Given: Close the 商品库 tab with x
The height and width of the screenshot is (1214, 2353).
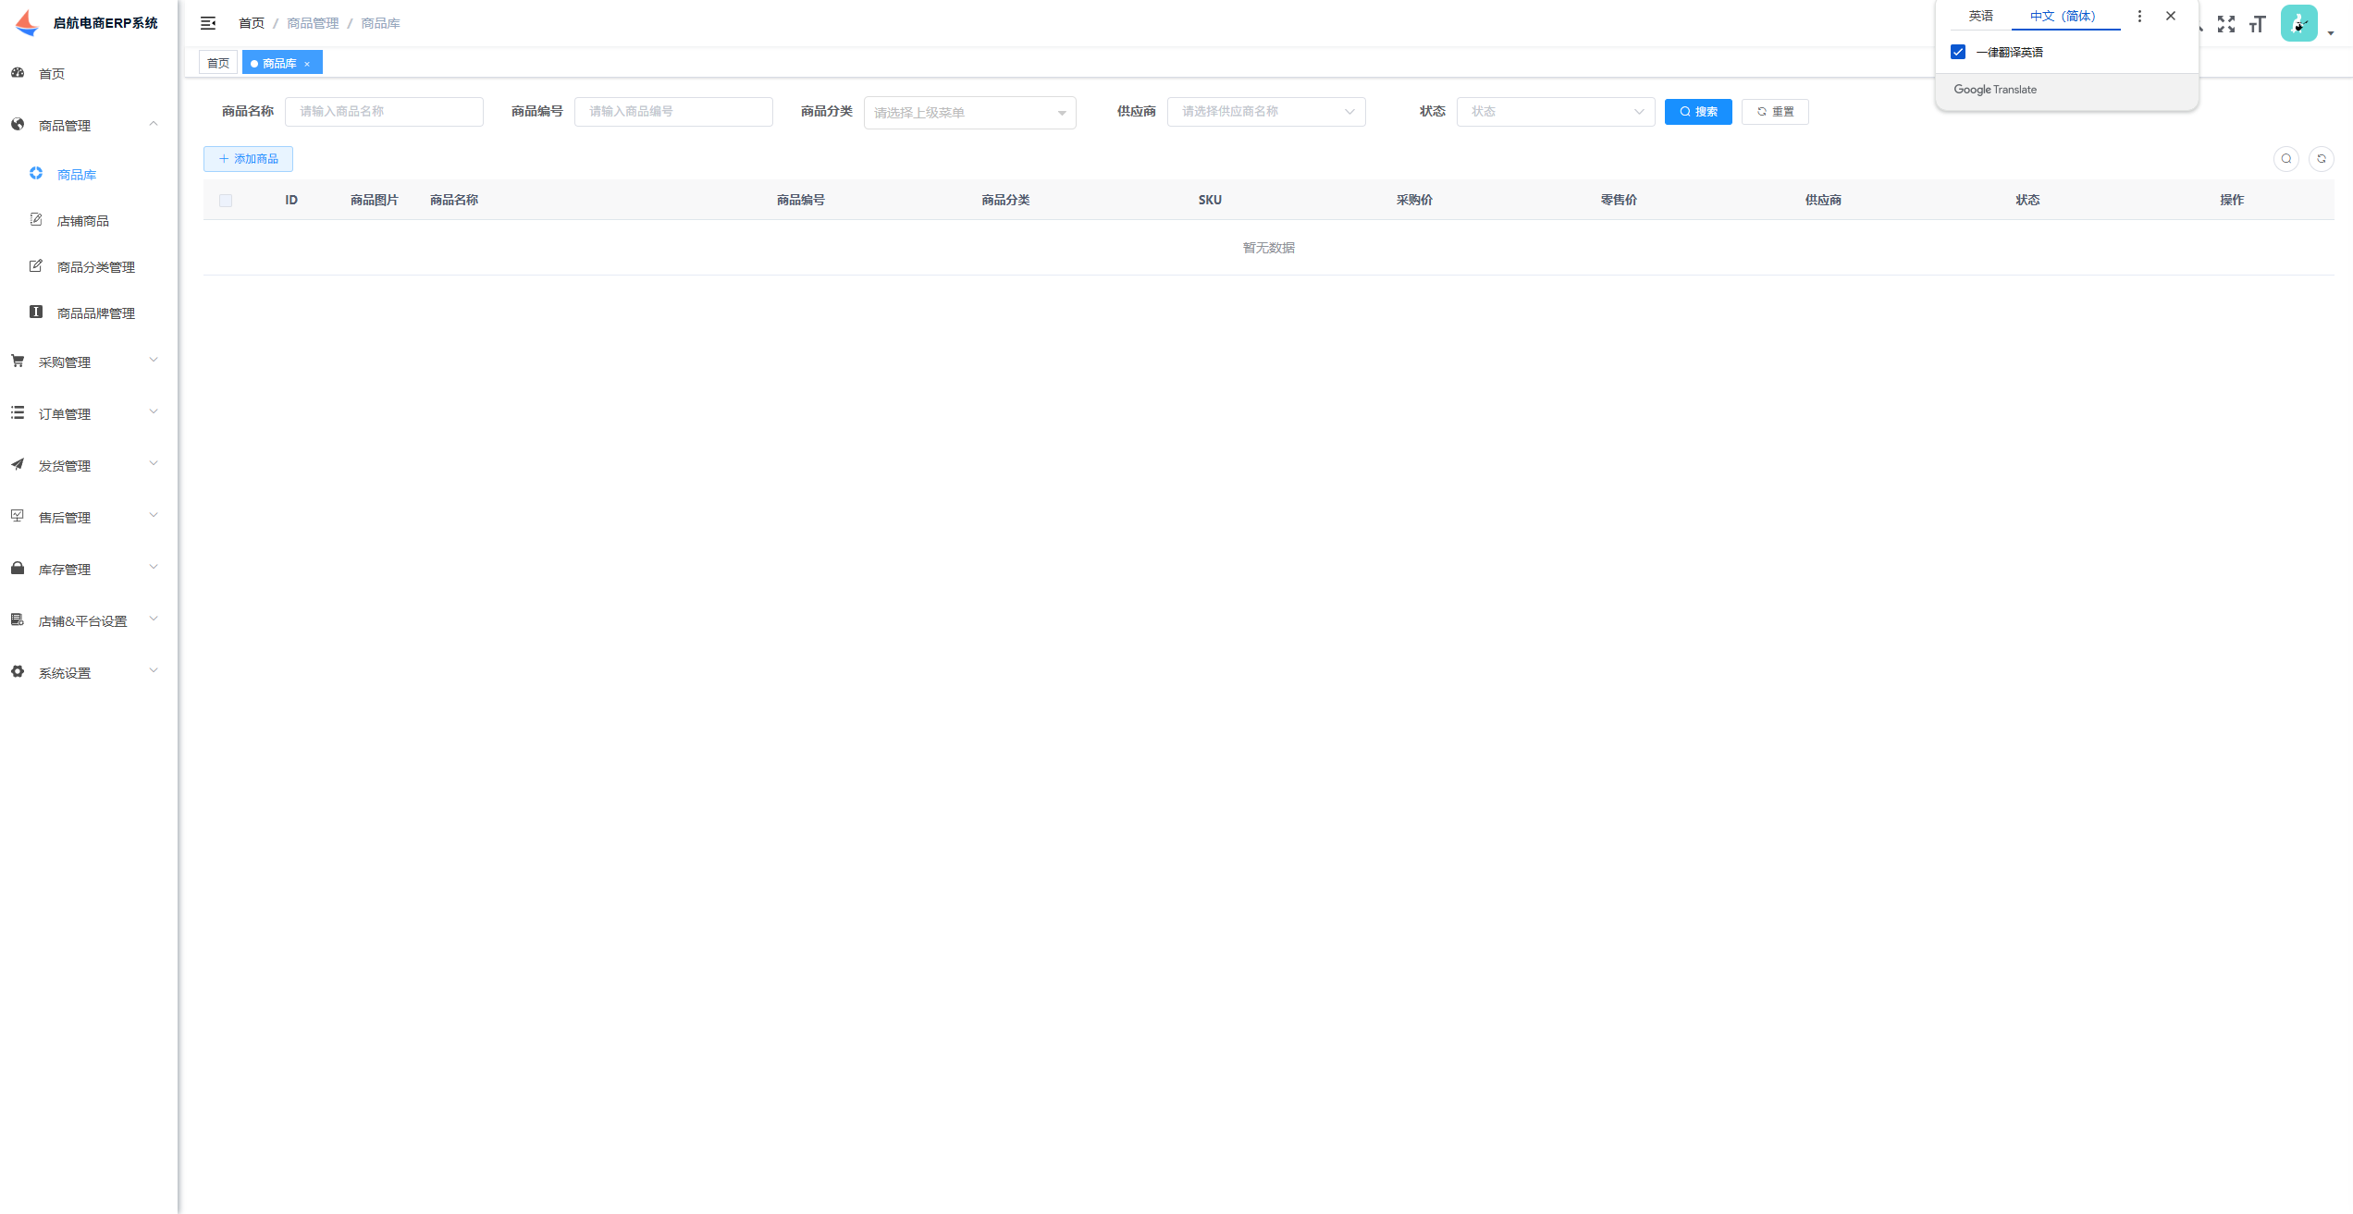Looking at the screenshot, I should pos(307,64).
